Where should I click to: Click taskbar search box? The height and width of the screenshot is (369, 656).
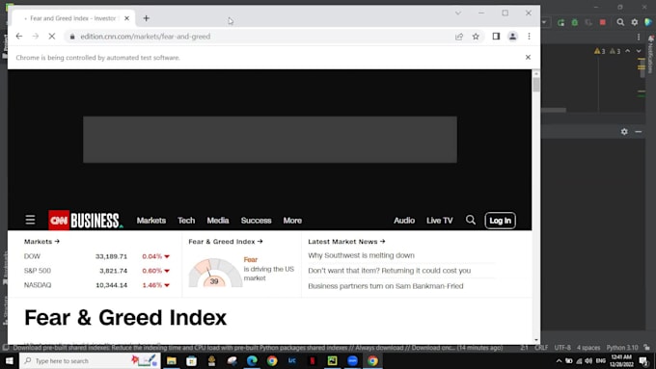(x=90, y=360)
